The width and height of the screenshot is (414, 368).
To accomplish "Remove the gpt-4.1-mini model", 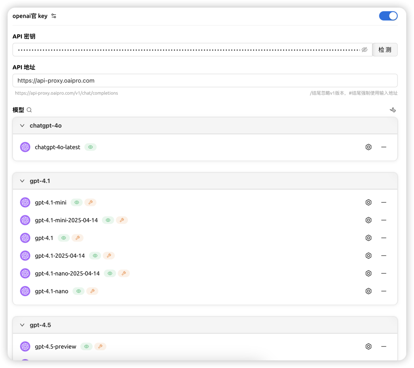I will pyautogui.click(x=384, y=202).
